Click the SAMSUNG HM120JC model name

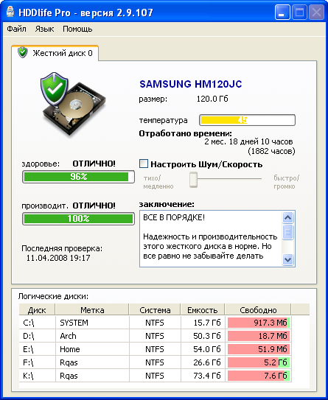click(191, 84)
